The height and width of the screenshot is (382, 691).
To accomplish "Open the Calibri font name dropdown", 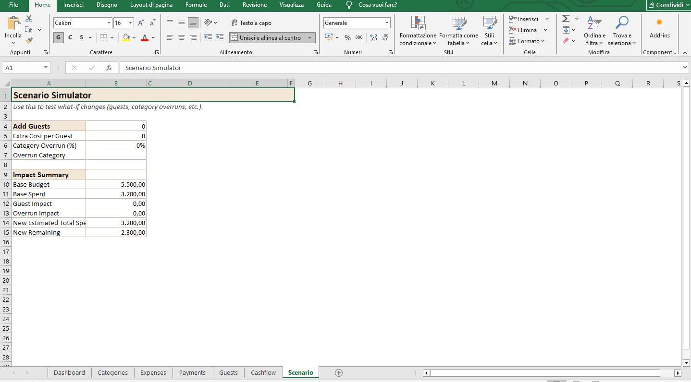I will [83, 23].
